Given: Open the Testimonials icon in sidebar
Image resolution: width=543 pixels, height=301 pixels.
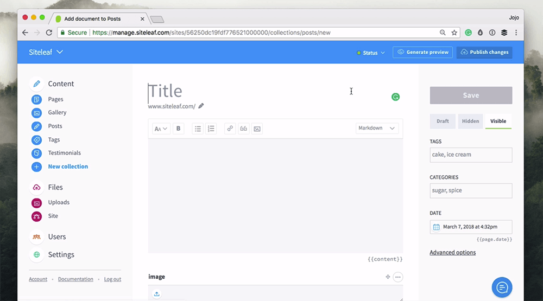Looking at the screenshot, I should [x=36, y=153].
